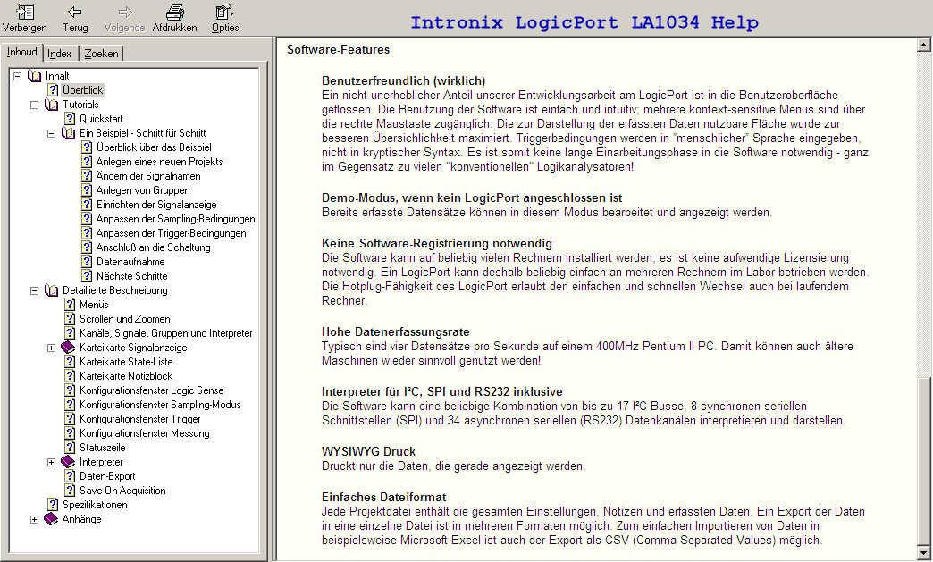933x562 pixels.
Task: Click the Nächste Schritte page icon
Action: [87, 276]
